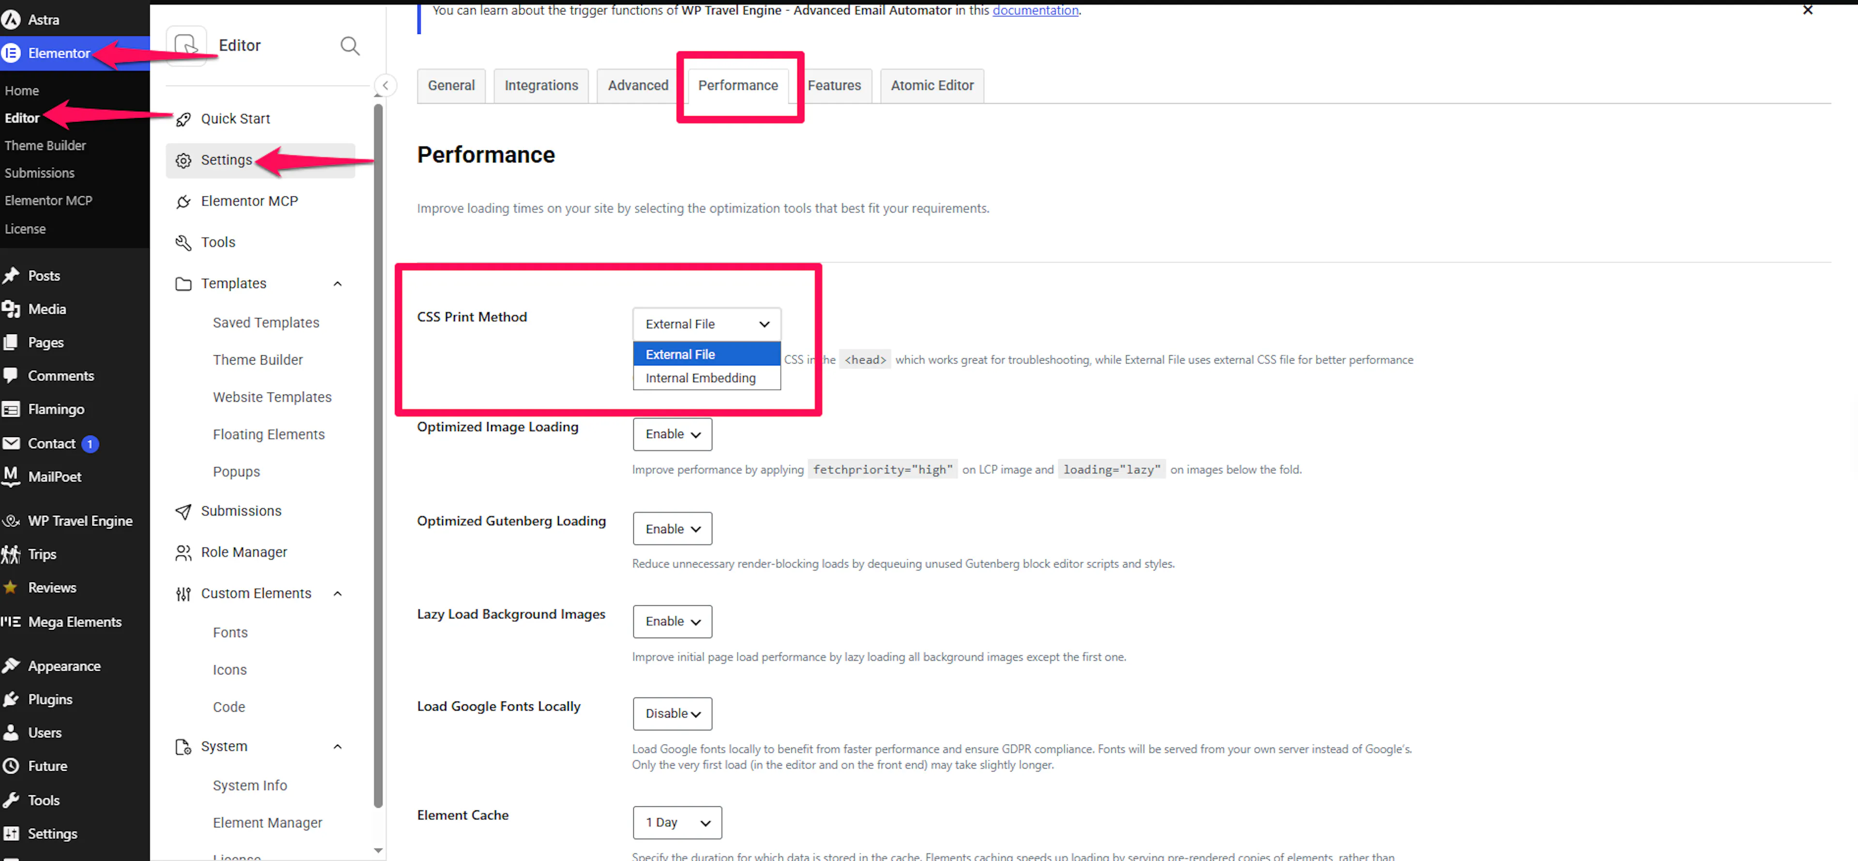Open Home in Elementor submenu
This screenshot has height=861, width=1858.
[x=22, y=91]
